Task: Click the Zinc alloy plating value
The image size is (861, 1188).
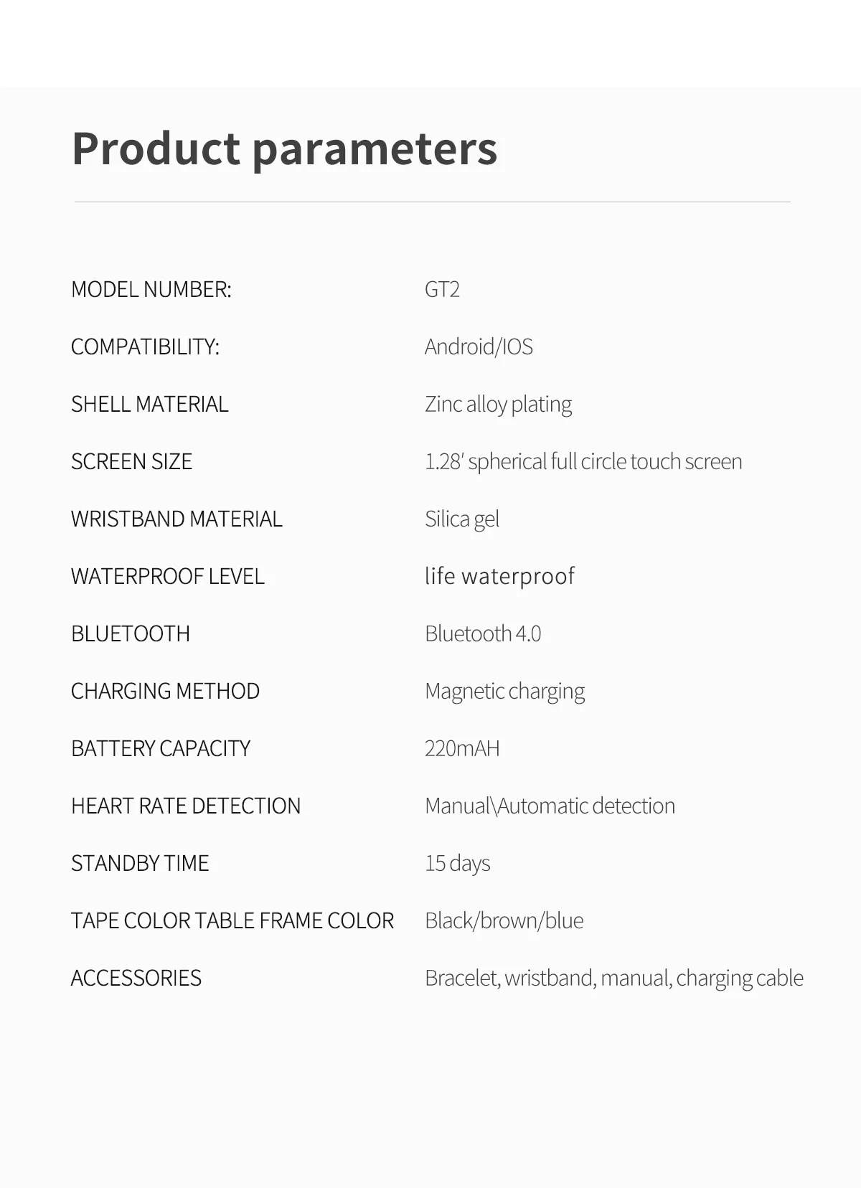Action: 498,405
